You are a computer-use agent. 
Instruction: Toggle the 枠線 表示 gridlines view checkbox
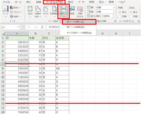click(120, 12)
